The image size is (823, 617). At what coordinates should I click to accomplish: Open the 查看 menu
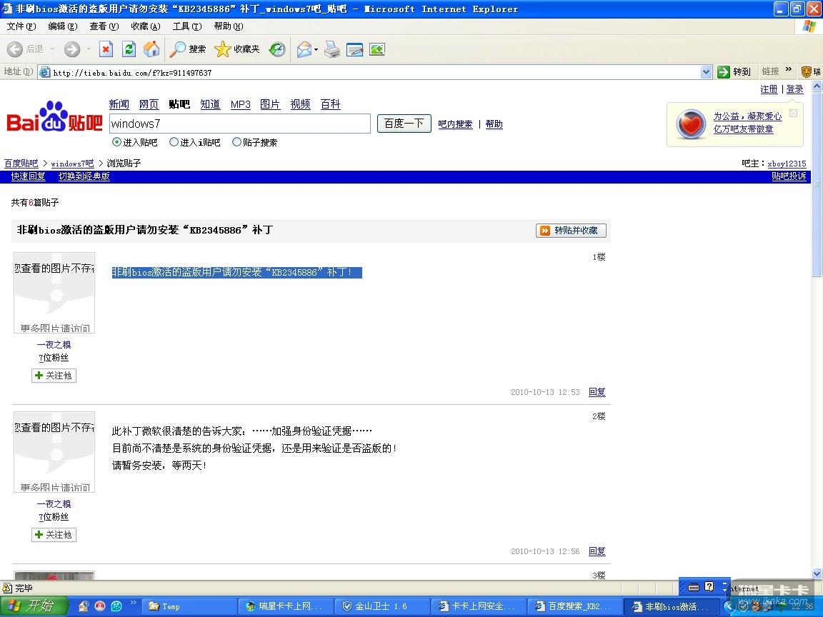coord(104,26)
